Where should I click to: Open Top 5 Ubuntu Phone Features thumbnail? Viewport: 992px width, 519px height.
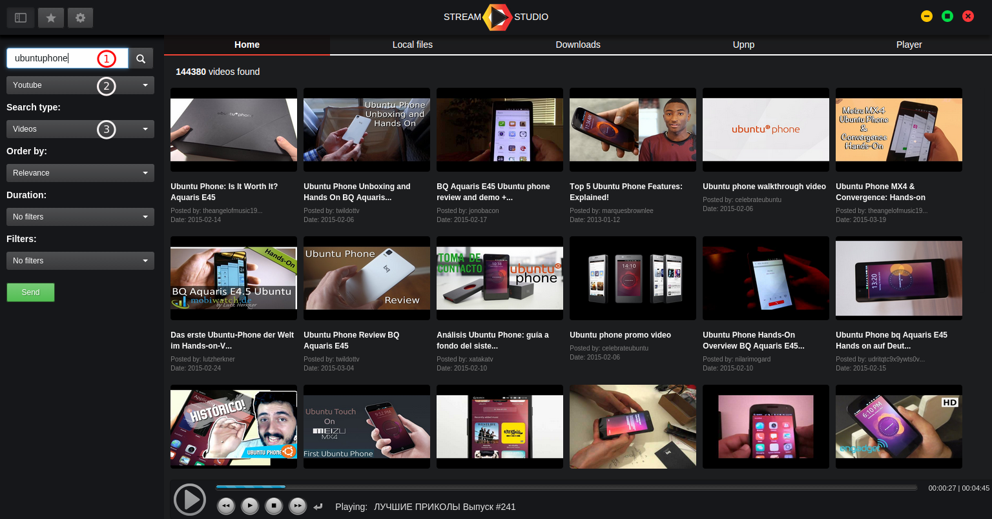point(633,130)
